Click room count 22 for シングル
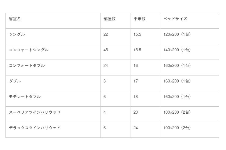Image resolution: width=226 pixels, height=150 pixels. pyautogui.click(x=106, y=35)
